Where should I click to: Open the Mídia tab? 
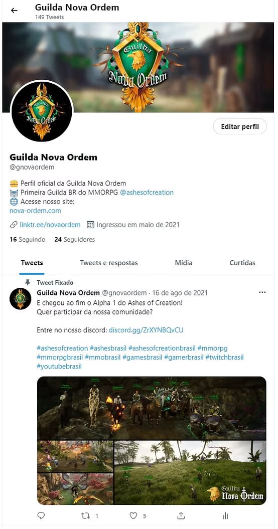(184, 263)
